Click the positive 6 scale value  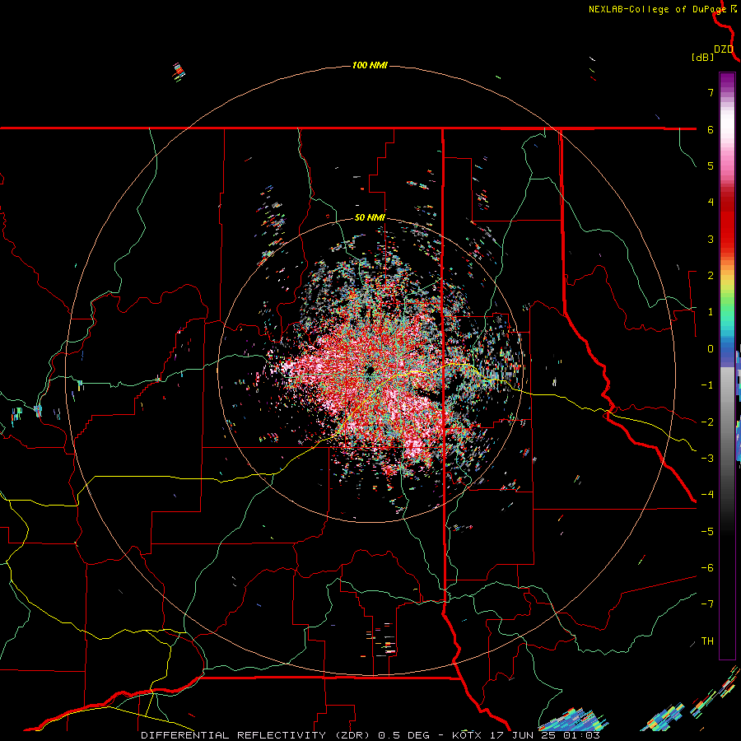(711, 129)
